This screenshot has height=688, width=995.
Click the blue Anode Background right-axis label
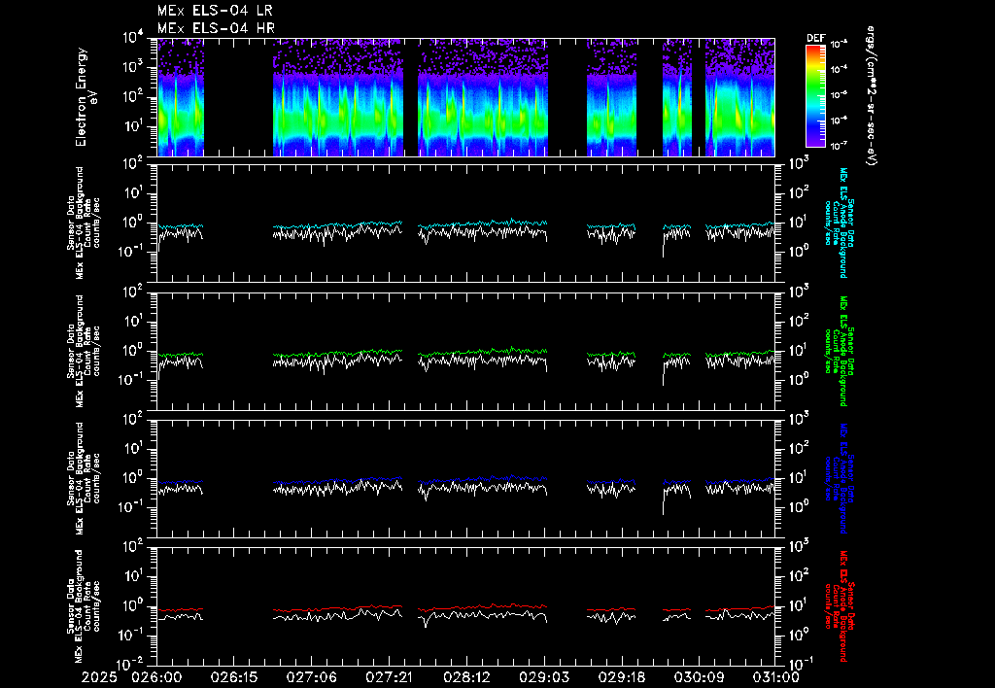[x=840, y=478]
